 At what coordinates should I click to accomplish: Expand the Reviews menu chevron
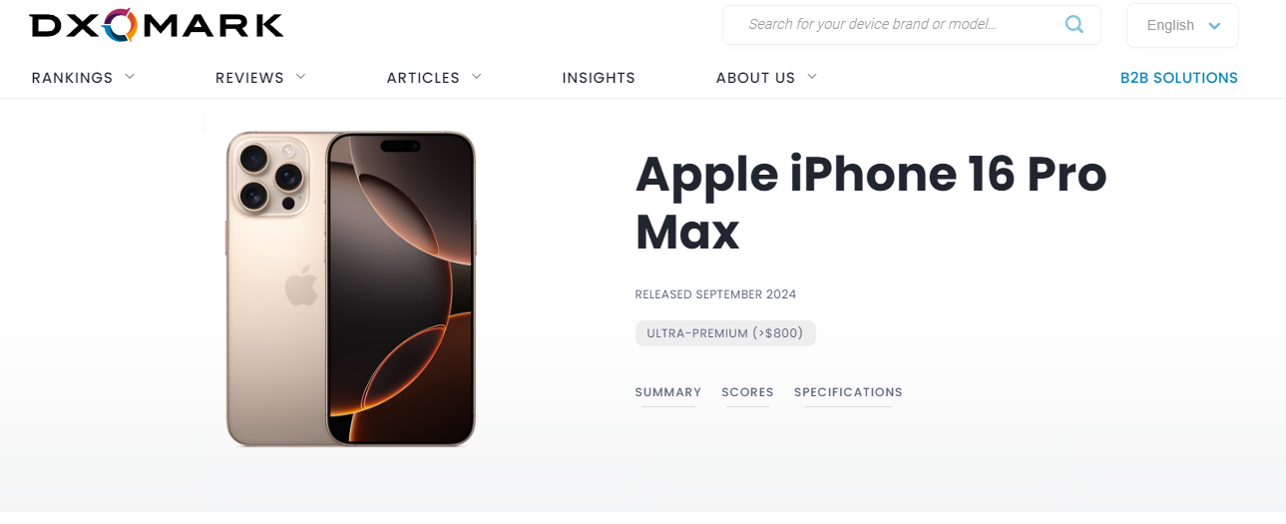coord(301,76)
